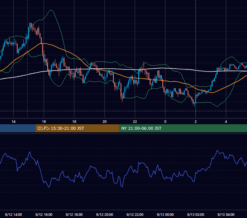Click the 20 hour label on price chart
This screenshot has height=218, width=247.
coord(105,122)
